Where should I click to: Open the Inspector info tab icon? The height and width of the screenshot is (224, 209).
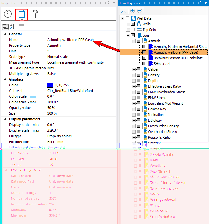(8, 14)
